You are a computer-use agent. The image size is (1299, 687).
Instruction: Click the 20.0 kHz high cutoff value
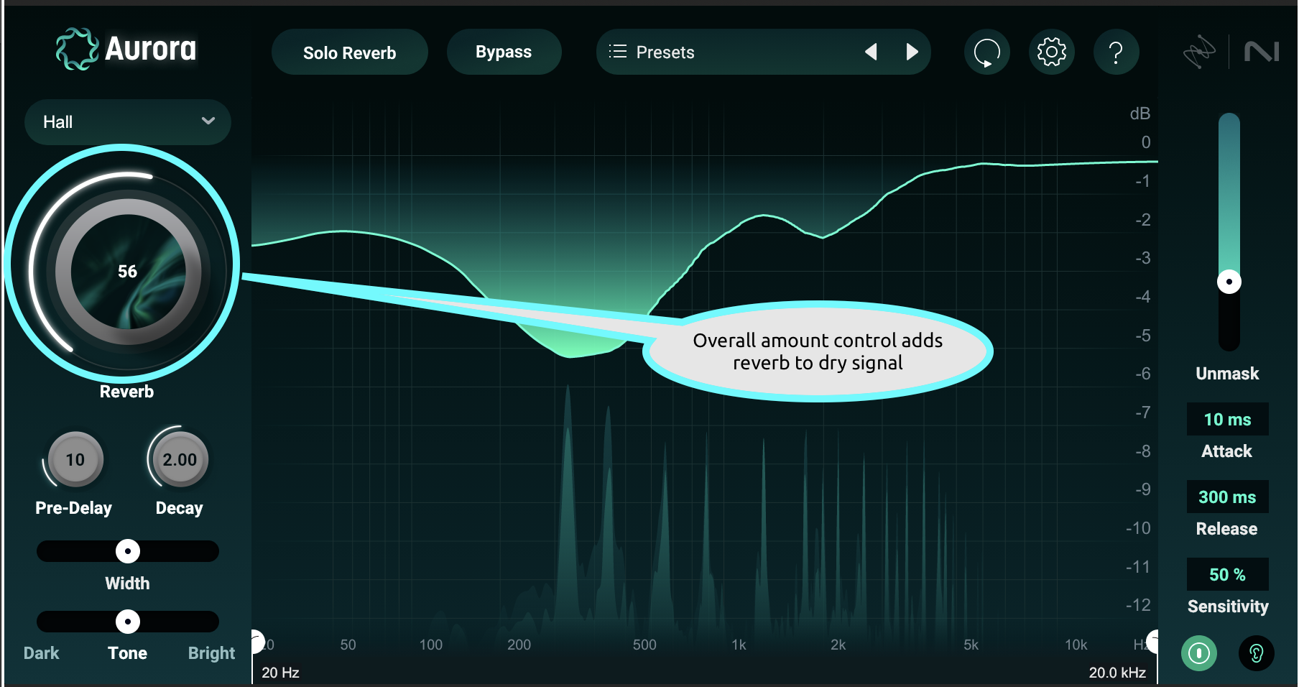click(1117, 673)
